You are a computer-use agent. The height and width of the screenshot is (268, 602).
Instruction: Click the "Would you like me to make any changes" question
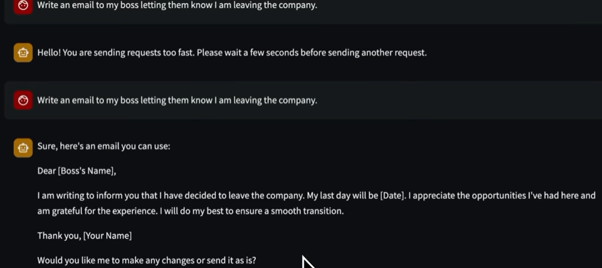116,260
